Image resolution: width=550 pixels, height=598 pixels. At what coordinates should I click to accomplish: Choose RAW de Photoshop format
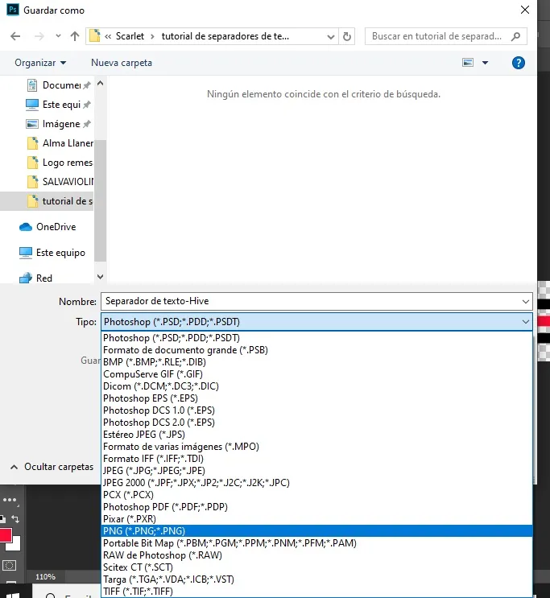click(x=316, y=555)
